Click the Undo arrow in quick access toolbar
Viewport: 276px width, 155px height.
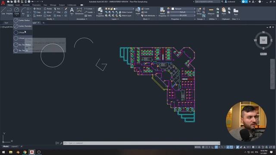32,2
